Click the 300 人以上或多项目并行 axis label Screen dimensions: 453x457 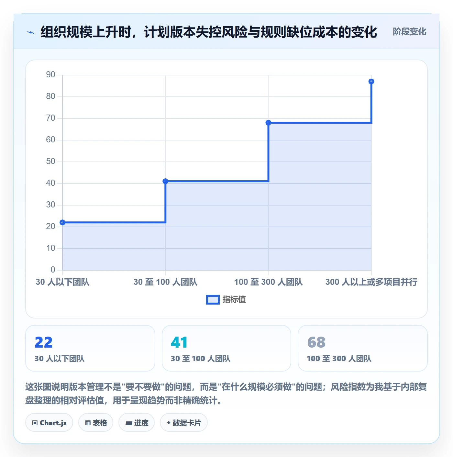point(371,282)
